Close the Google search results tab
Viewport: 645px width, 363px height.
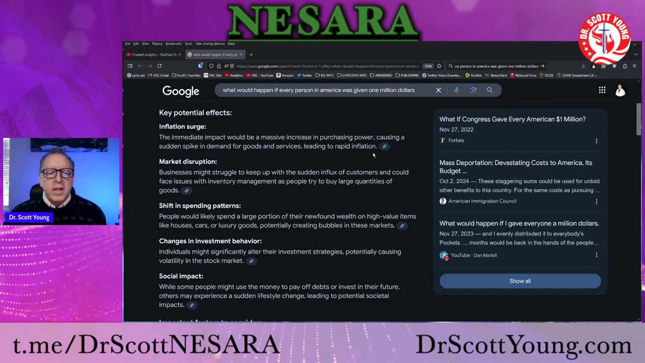241,54
